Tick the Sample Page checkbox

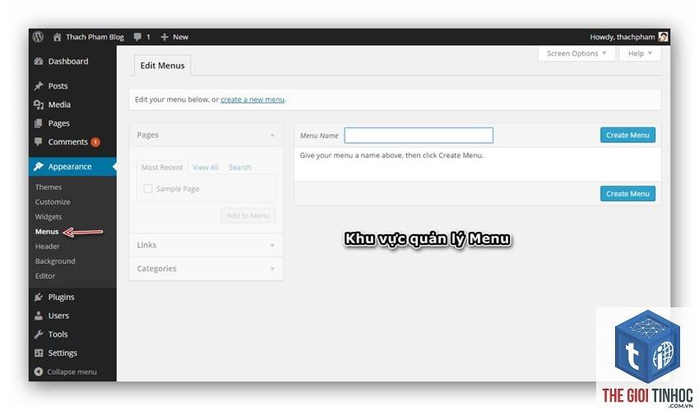(x=148, y=189)
